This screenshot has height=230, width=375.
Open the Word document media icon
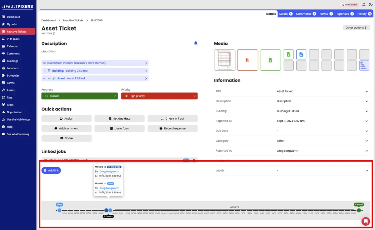(x=301, y=54)
